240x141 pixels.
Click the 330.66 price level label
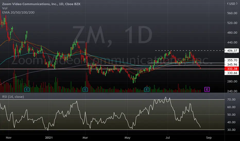coord(232,73)
